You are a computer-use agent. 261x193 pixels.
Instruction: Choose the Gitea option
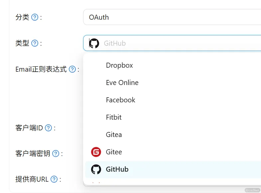point(114,135)
